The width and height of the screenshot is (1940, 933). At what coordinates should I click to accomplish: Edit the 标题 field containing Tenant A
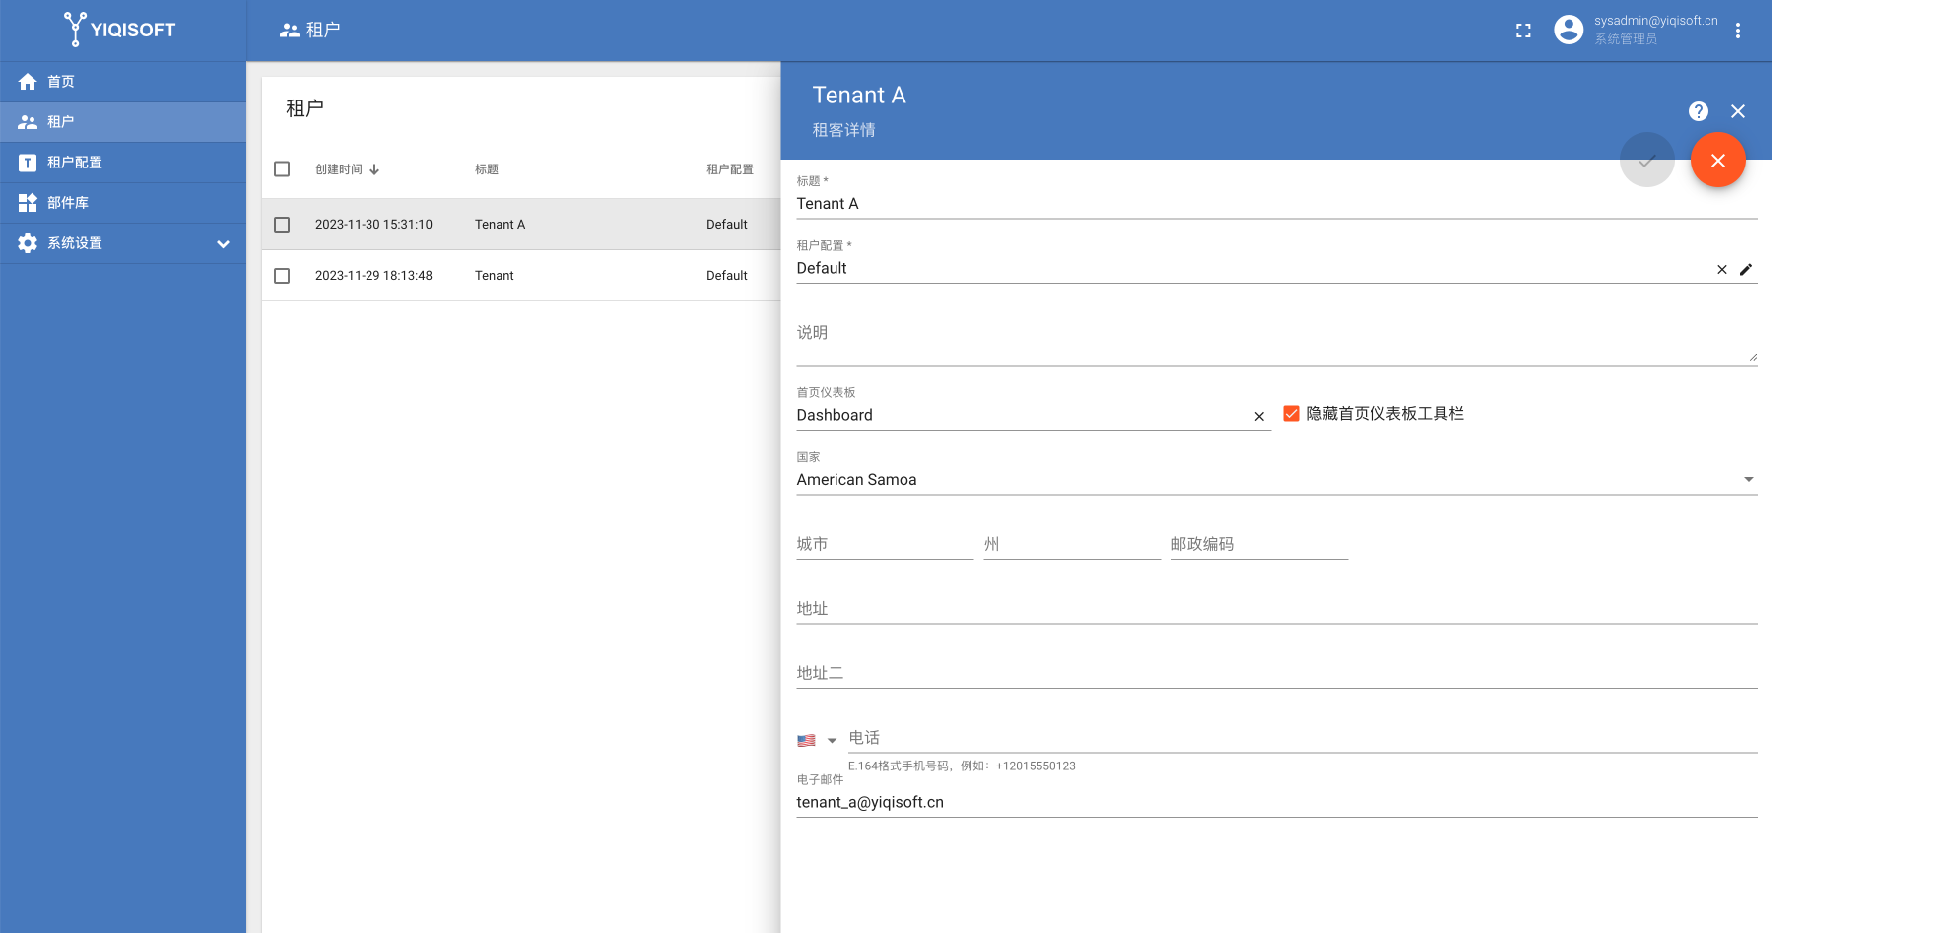pos(1277,204)
